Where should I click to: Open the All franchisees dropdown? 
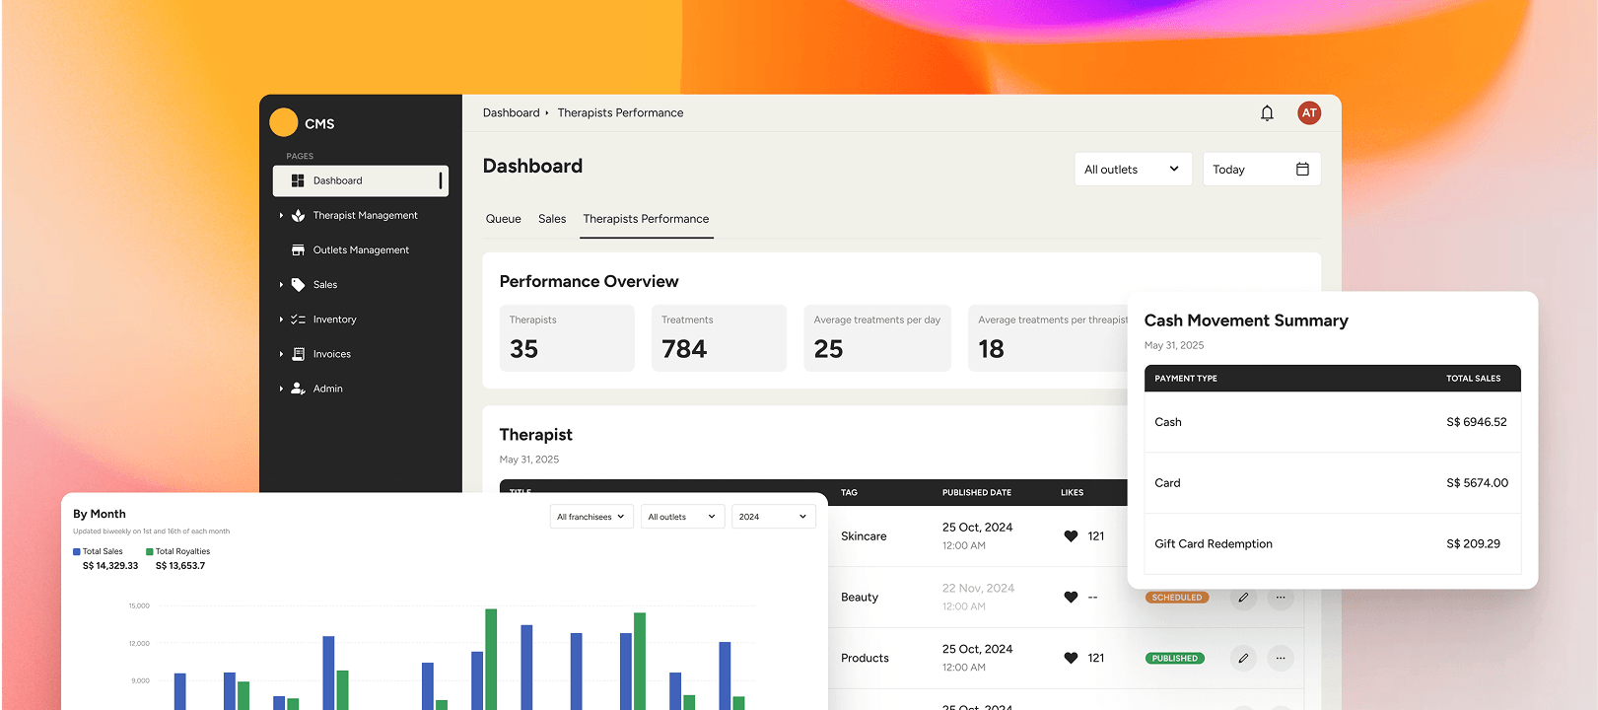pos(591,517)
